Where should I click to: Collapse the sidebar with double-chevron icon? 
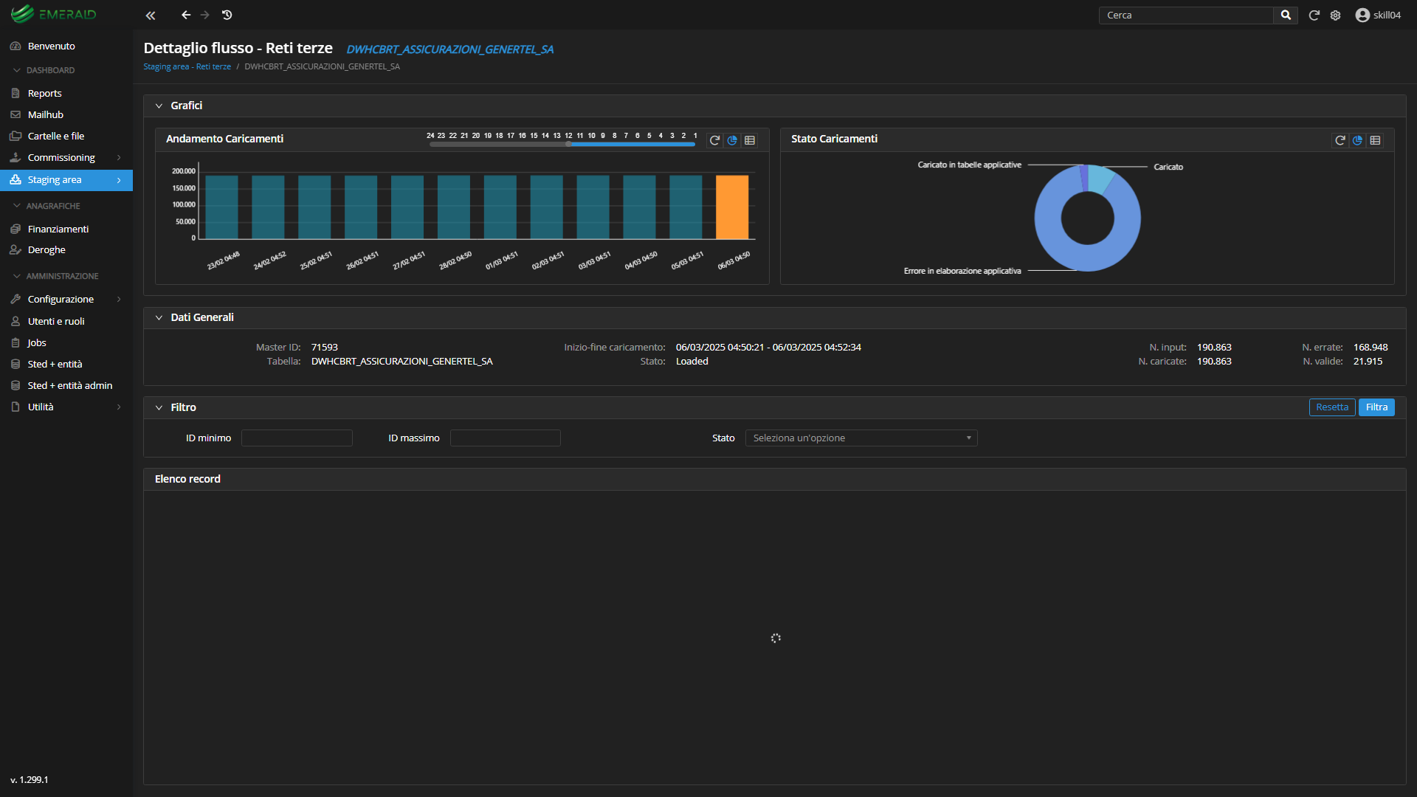coord(151,15)
